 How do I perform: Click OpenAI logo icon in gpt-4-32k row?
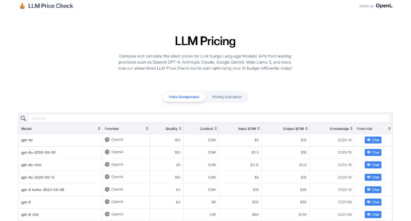(x=107, y=214)
